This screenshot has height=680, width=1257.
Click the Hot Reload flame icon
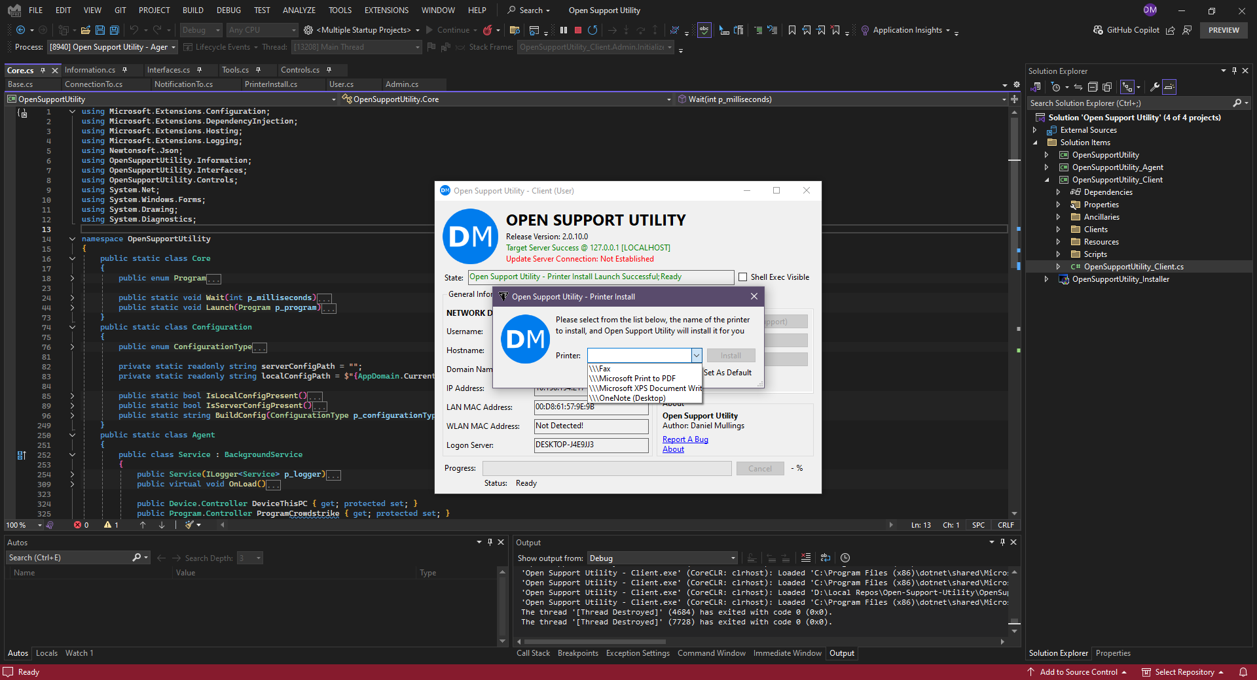point(488,30)
